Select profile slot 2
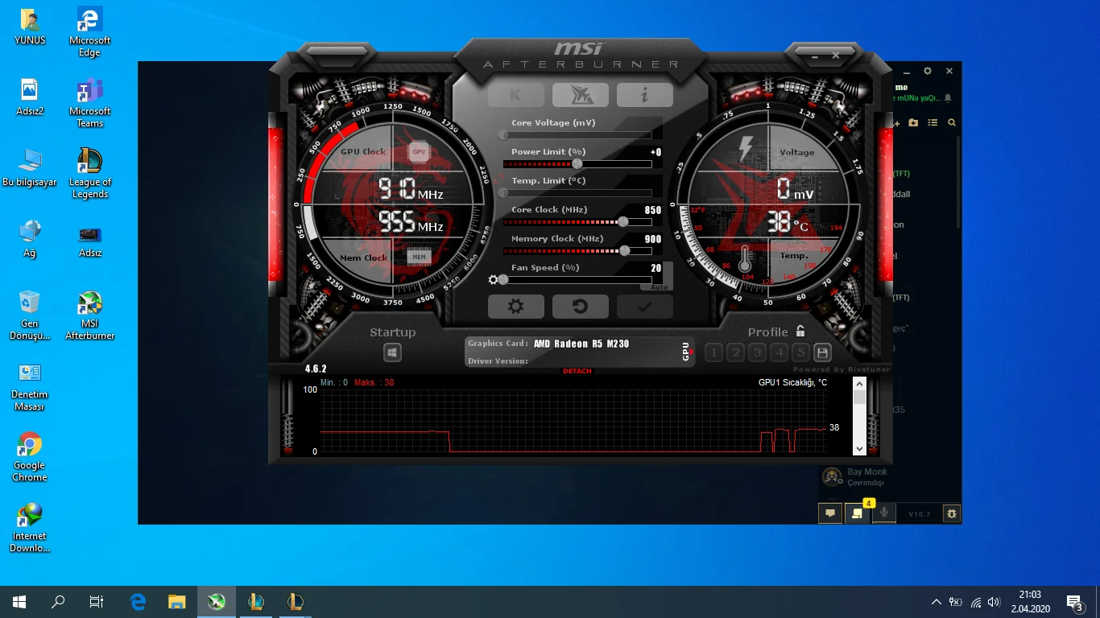 pos(735,352)
